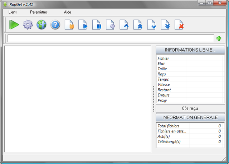Select the Reçu row

(x=190, y=74)
